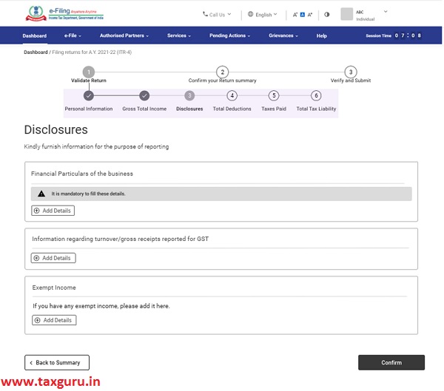Open the Help menu item
This screenshot has width=444, height=391.
322,35
